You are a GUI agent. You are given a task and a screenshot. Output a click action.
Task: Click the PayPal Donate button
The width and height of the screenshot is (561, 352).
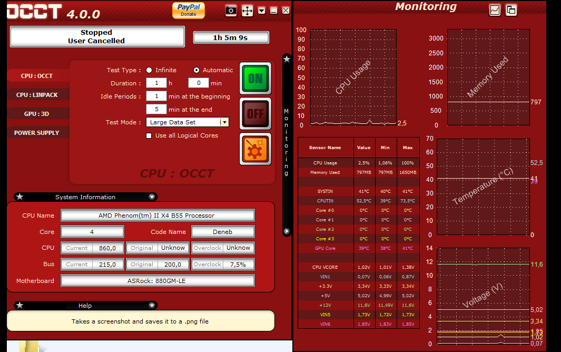[x=189, y=10]
